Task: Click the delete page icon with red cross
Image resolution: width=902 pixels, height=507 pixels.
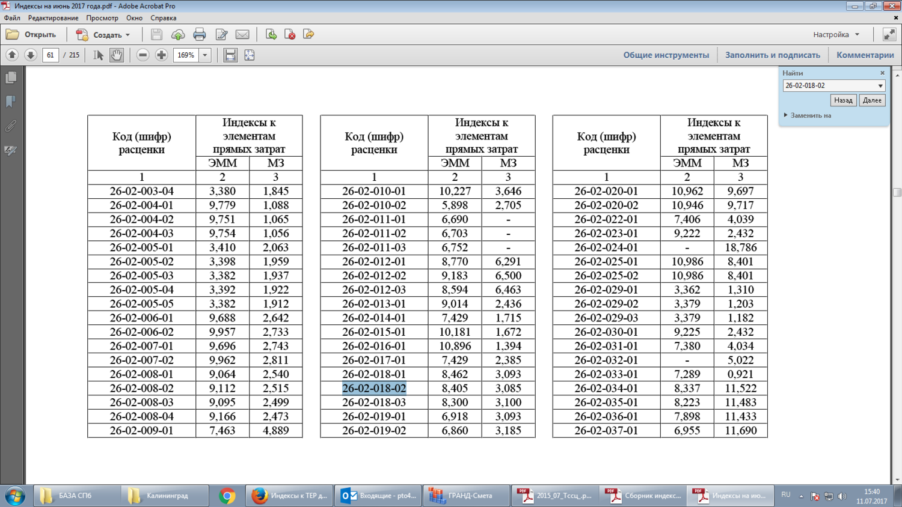Action: click(290, 35)
